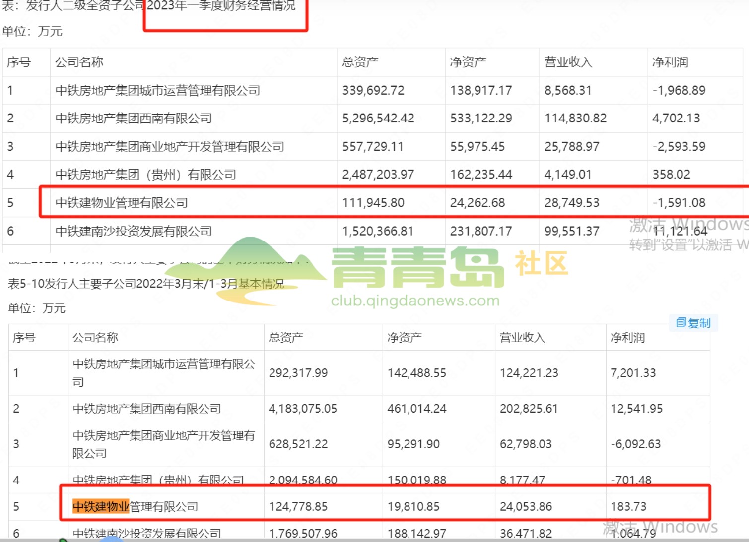This screenshot has height=542, width=749.
Task: Click 2022 total assets value 124,778.85
Action: [x=298, y=507]
